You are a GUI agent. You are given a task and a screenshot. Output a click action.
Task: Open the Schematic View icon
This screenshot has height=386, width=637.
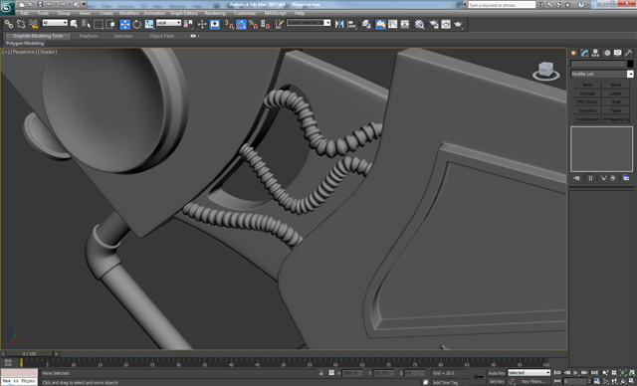[405, 24]
